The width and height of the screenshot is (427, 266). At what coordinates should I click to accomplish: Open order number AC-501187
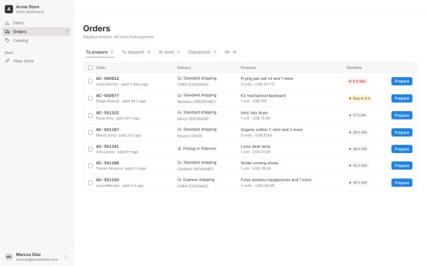pos(107,130)
